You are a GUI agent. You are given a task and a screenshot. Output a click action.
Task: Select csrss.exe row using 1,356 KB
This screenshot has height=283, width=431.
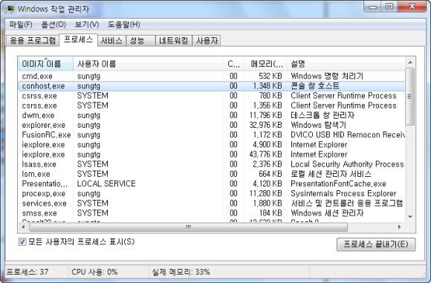pos(211,105)
